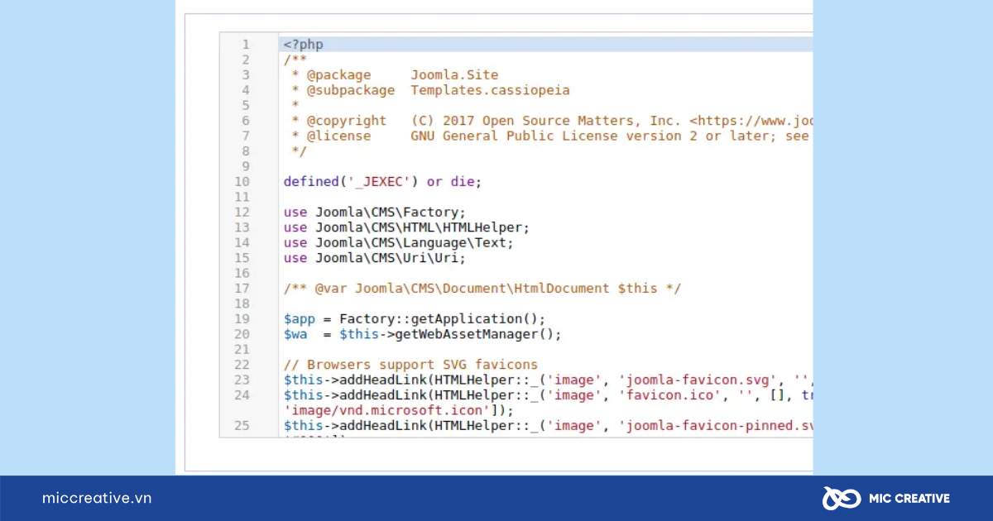The image size is (993, 521).
Task: Click the '/**' comment opener on line 2
Action: click(295, 60)
